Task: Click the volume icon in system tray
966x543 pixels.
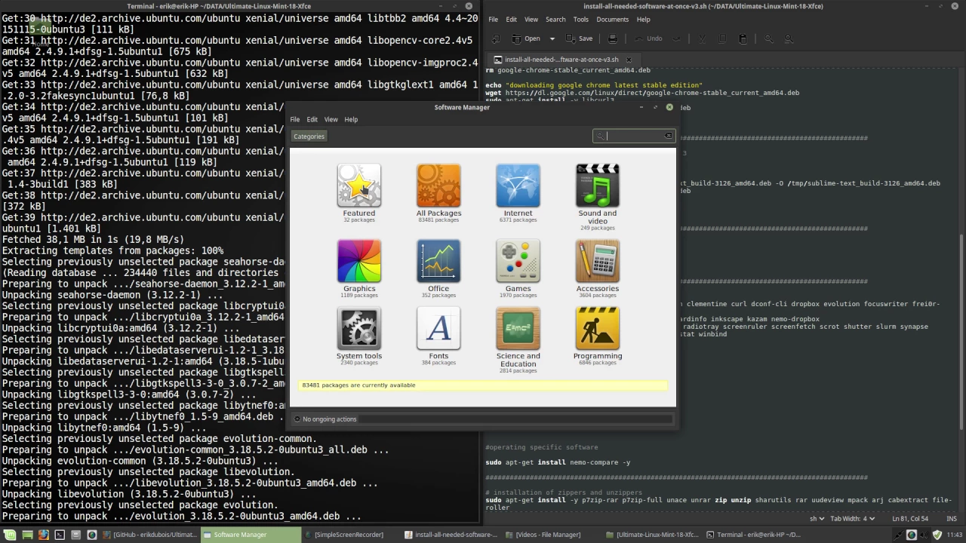Action: click(x=924, y=535)
